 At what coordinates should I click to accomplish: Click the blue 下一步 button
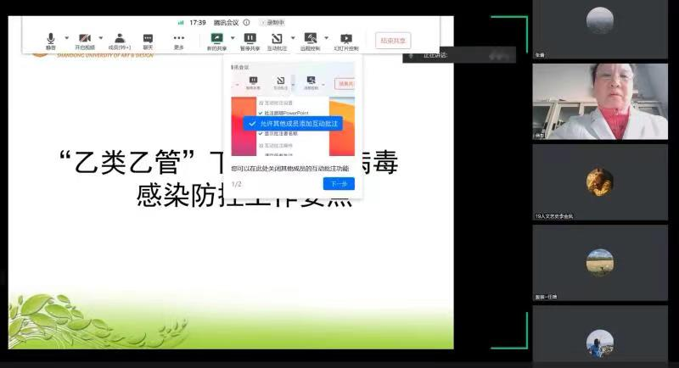pyautogui.click(x=339, y=184)
